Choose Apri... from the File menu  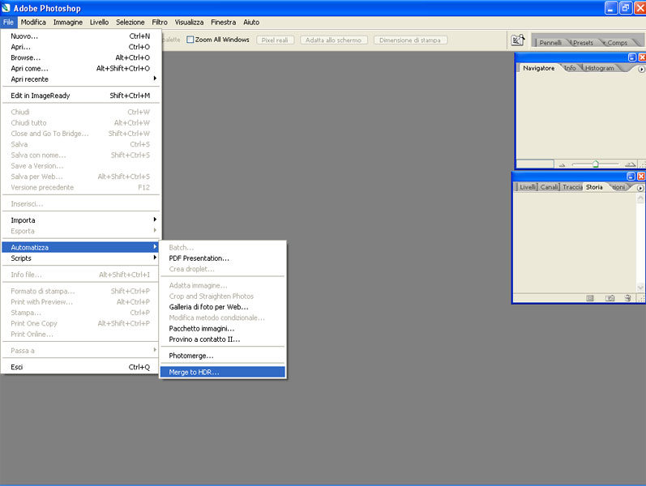click(x=80, y=47)
